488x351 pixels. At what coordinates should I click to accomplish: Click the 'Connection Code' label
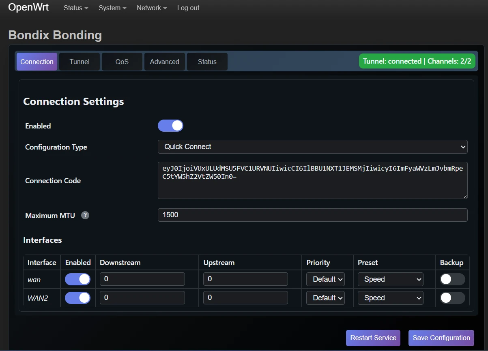click(x=53, y=181)
